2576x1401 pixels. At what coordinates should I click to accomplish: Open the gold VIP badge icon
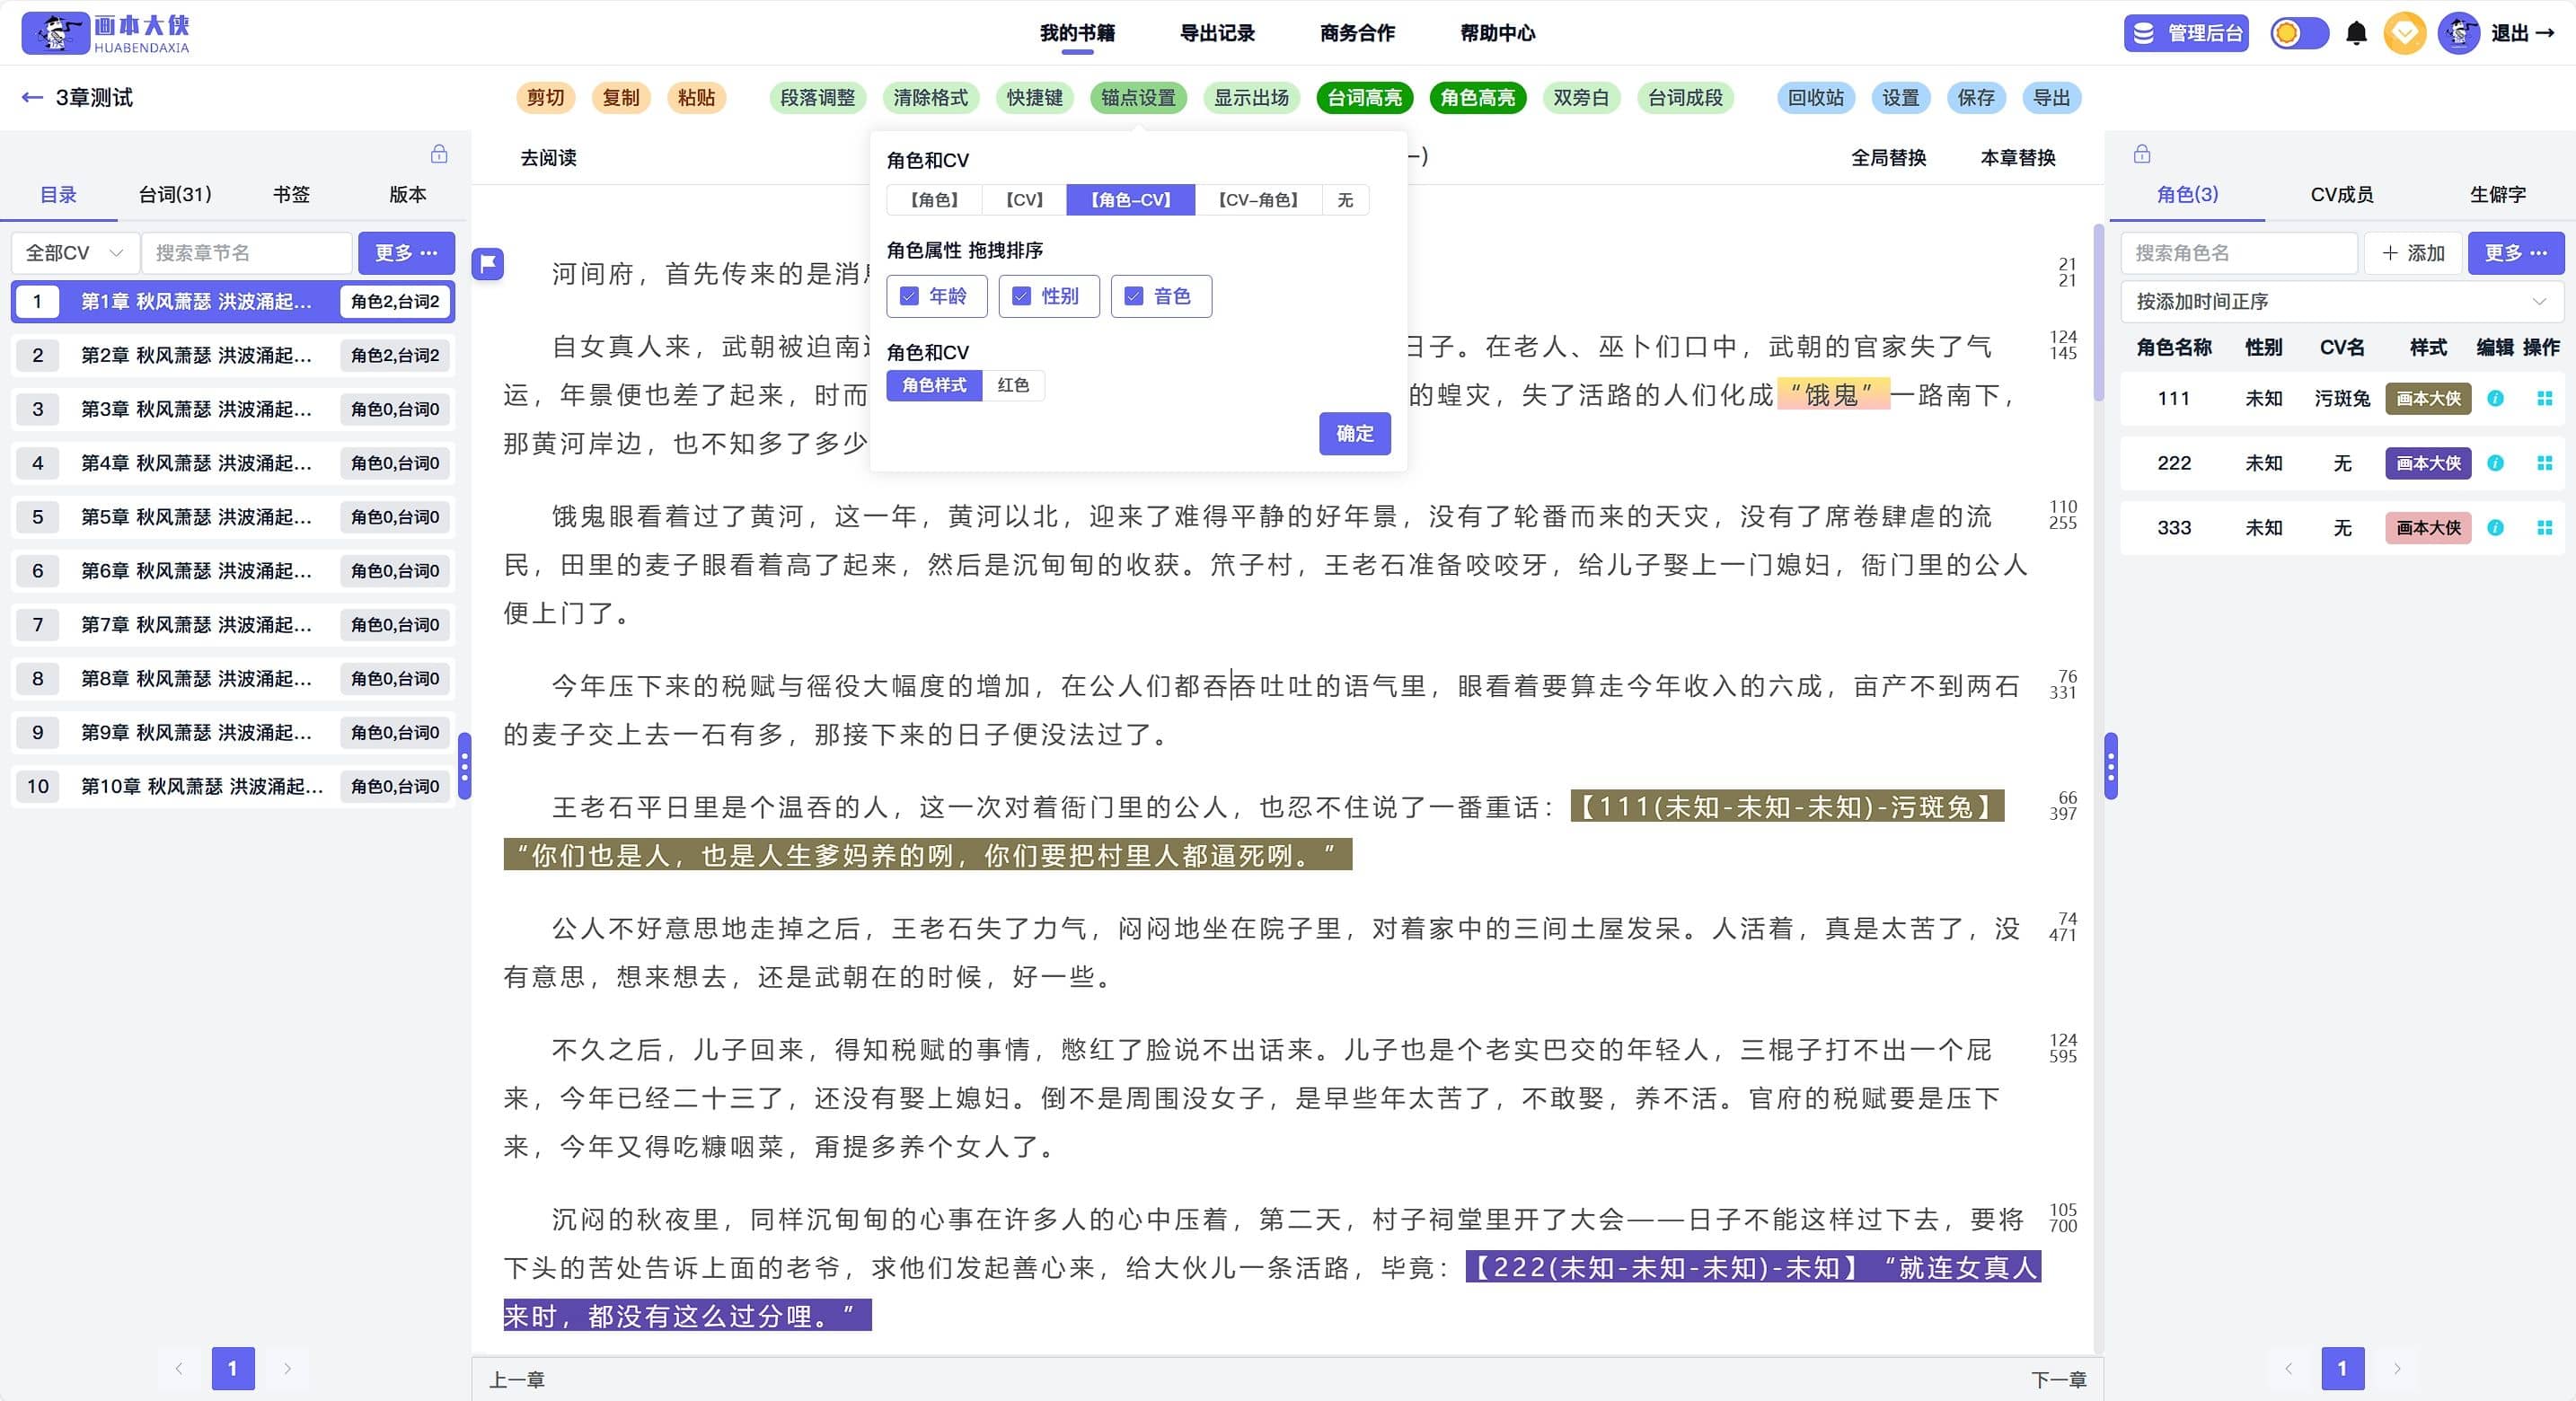coord(2404,33)
